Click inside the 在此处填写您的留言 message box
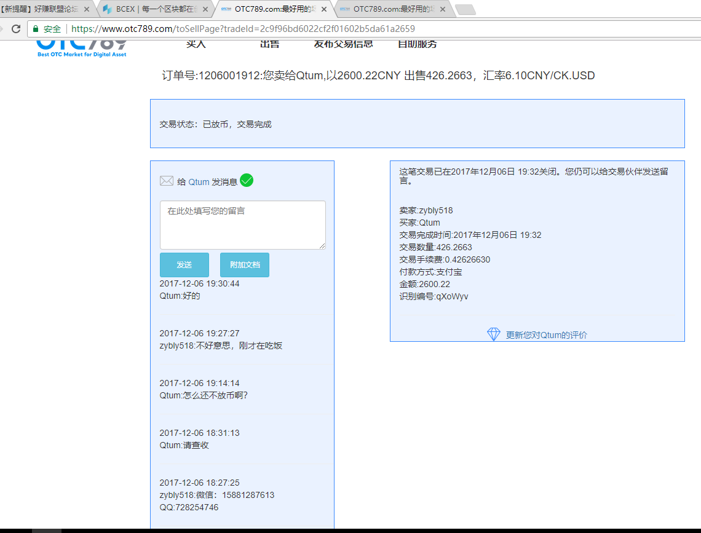The image size is (701, 533). [x=242, y=224]
